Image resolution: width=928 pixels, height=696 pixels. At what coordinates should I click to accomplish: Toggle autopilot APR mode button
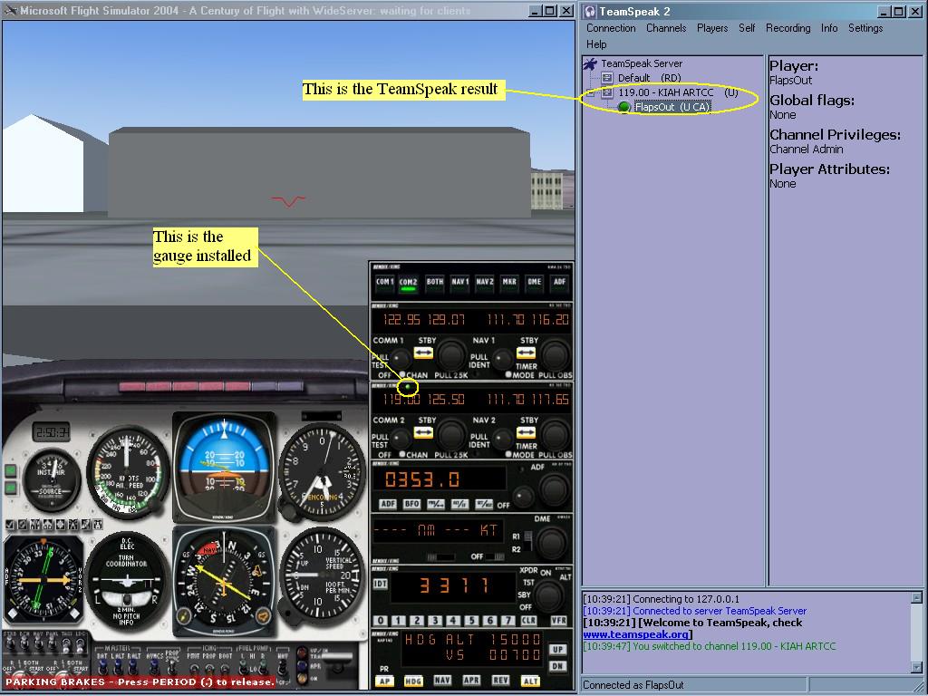(x=471, y=681)
